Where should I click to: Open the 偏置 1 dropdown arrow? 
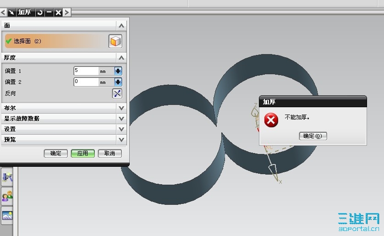pos(118,71)
